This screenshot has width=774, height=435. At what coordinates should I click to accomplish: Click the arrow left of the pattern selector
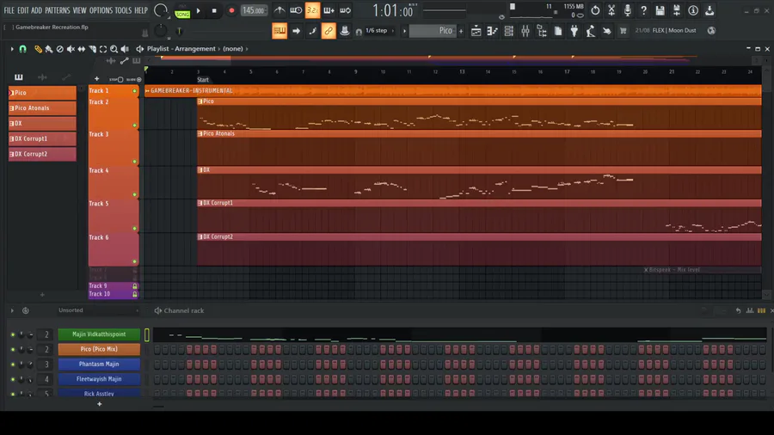pos(404,31)
